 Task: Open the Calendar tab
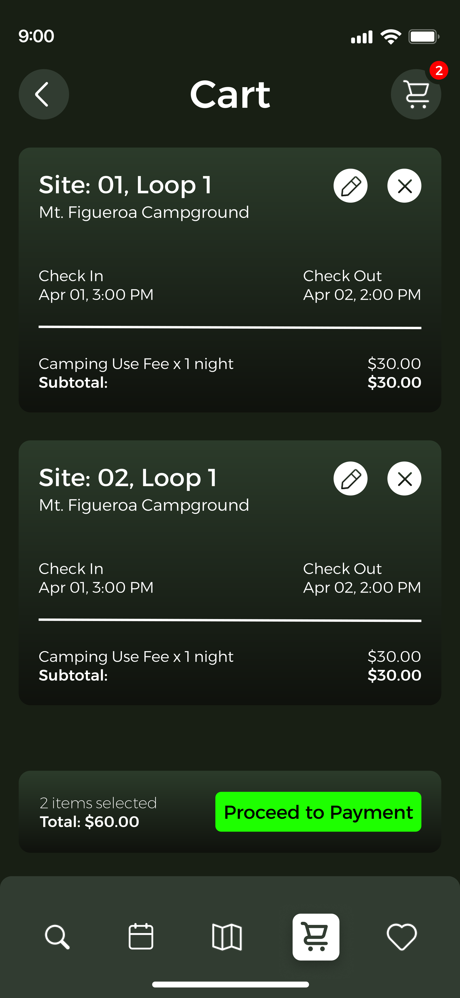click(x=141, y=937)
